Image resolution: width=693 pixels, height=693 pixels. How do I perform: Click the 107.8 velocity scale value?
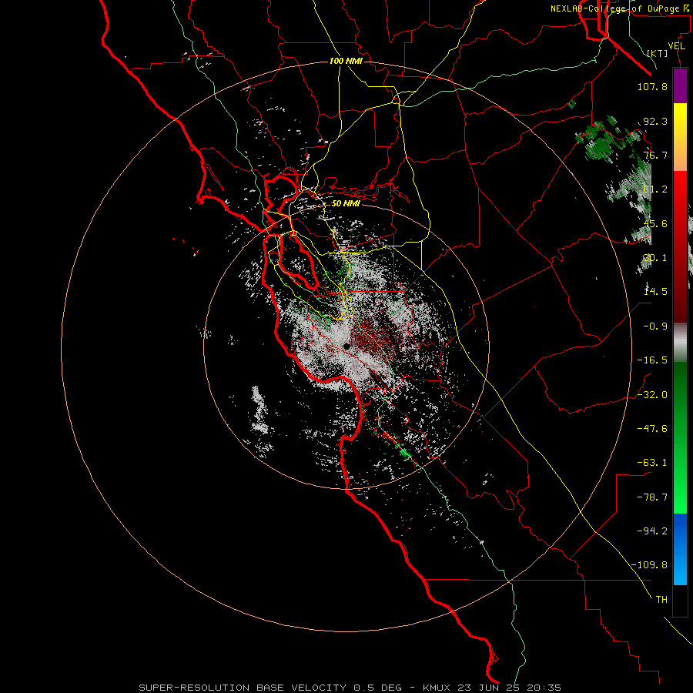[652, 86]
